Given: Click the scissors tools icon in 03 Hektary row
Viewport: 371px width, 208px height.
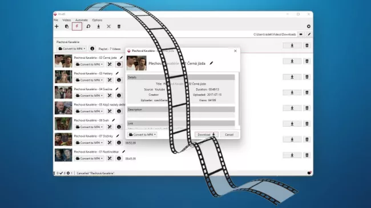Looking at the screenshot, I should tap(110, 80).
